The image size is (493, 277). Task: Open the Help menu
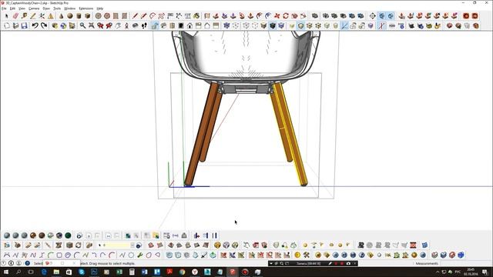tap(99, 8)
